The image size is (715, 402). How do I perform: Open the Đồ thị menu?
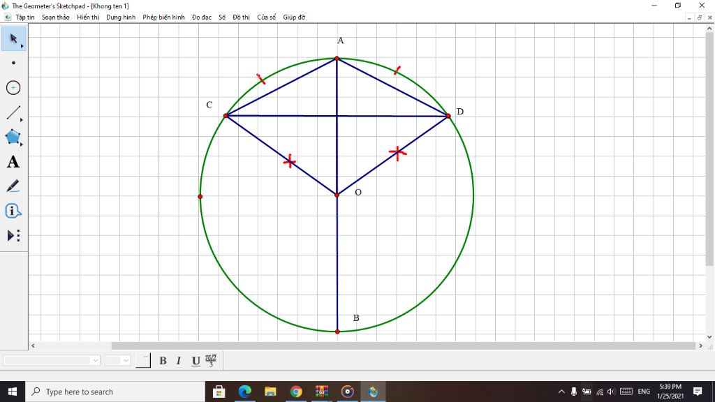click(241, 17)
